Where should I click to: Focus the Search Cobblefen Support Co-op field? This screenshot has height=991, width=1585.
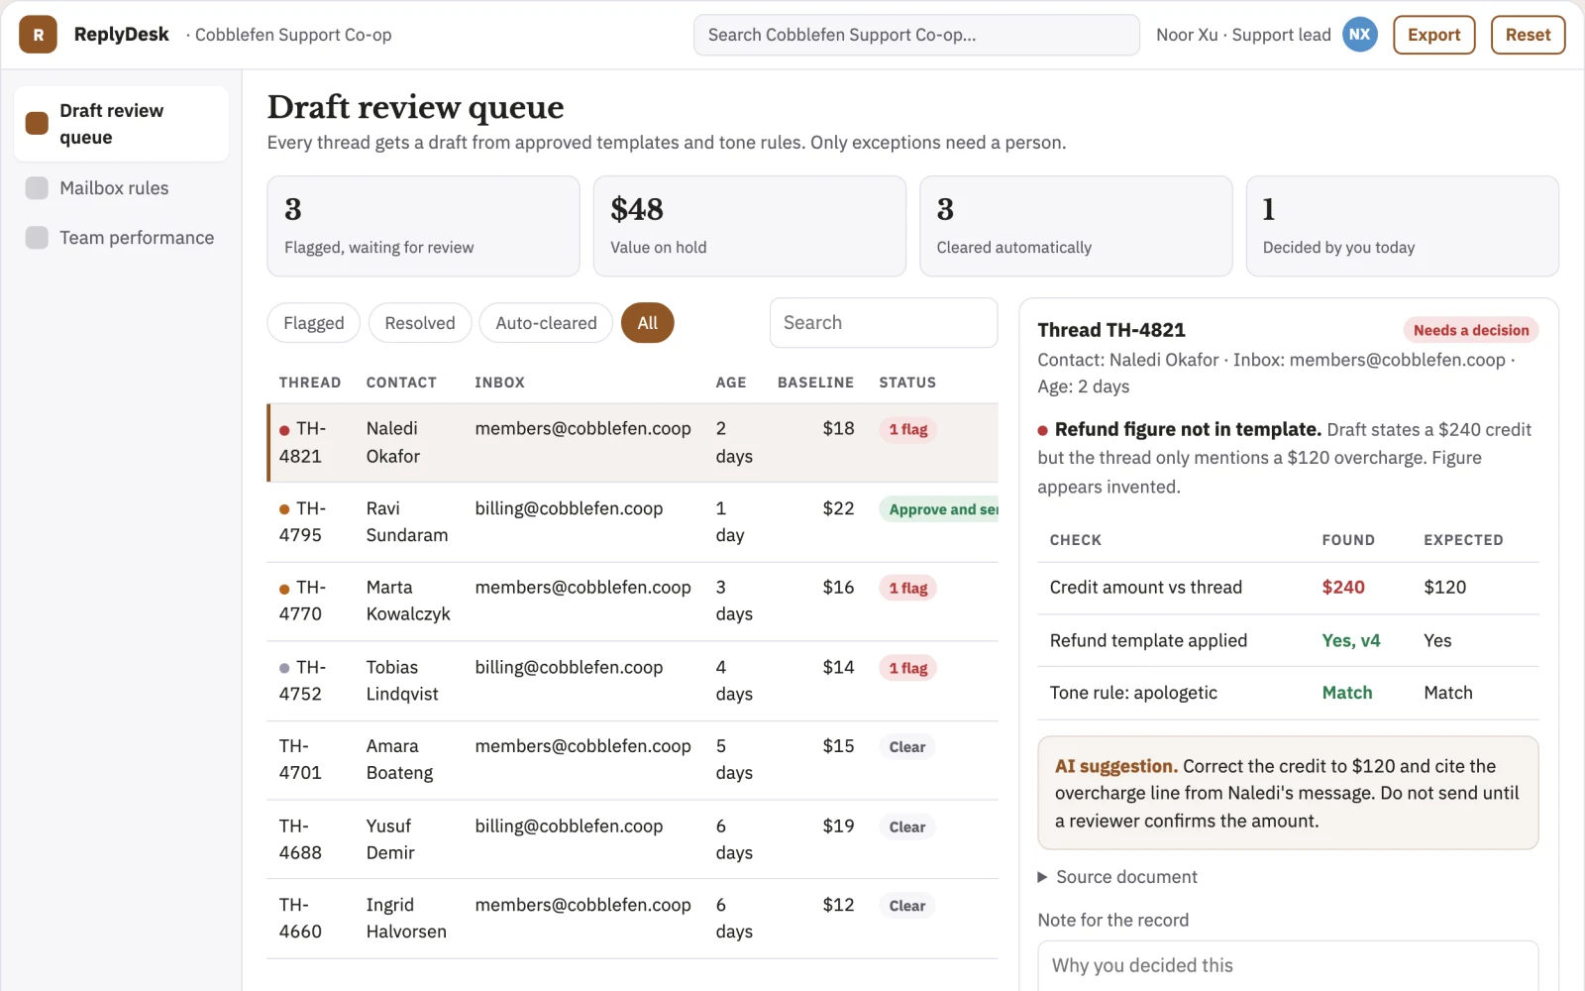916,35
